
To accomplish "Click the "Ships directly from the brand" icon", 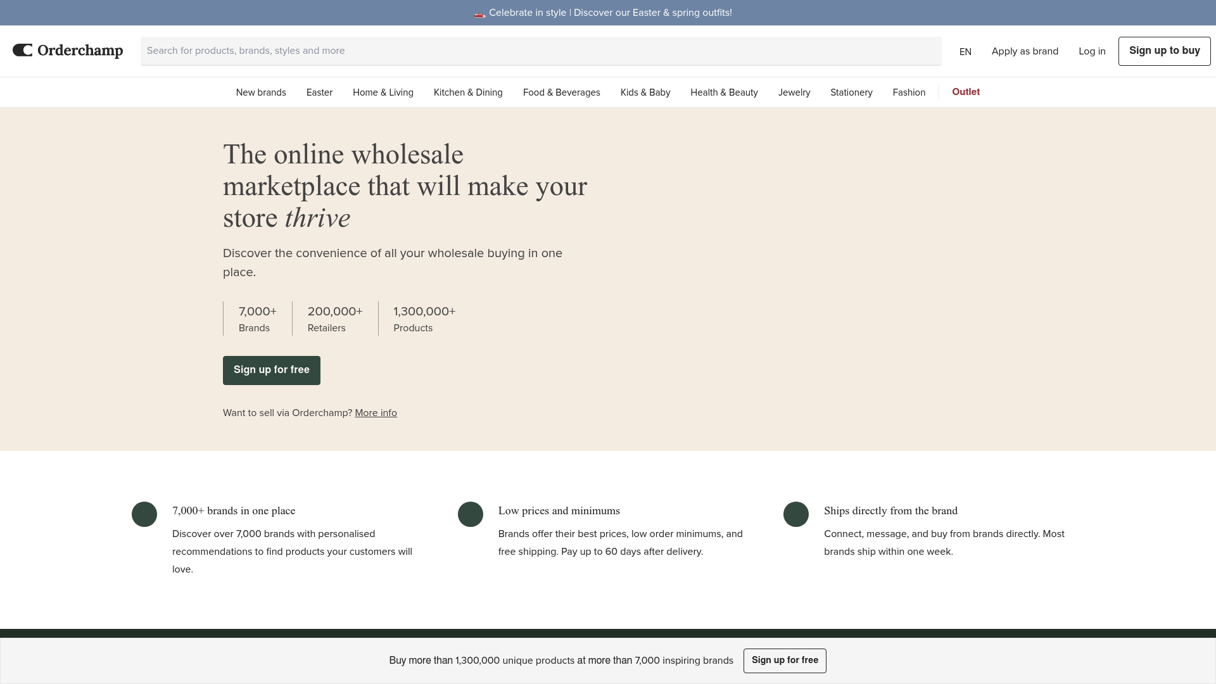I will pyautogui.click(x=795, y=514).
